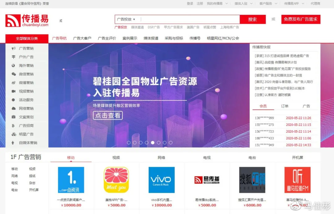This screenshot has height=214, width=334.
Task: Switch to the 会员 tab in 快报 panel
Action: (263, 106)
